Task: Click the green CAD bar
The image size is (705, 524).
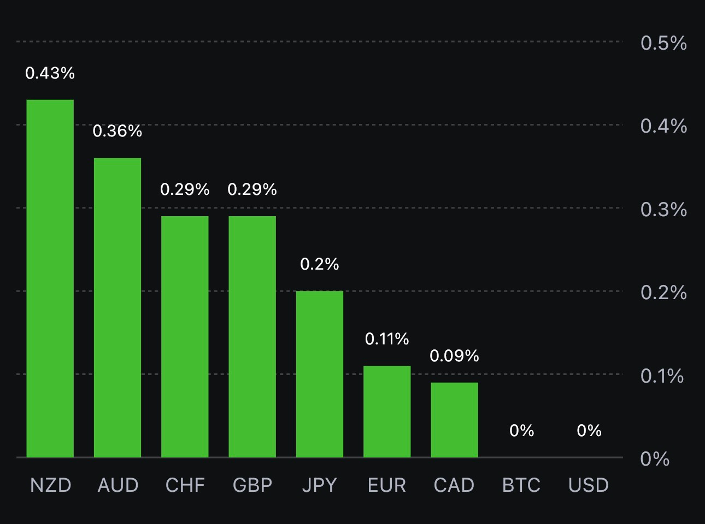Action: pyautogui.click(x=454, y=420)
